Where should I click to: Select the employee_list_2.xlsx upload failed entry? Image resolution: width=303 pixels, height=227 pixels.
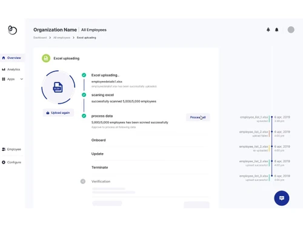point(265,134)
